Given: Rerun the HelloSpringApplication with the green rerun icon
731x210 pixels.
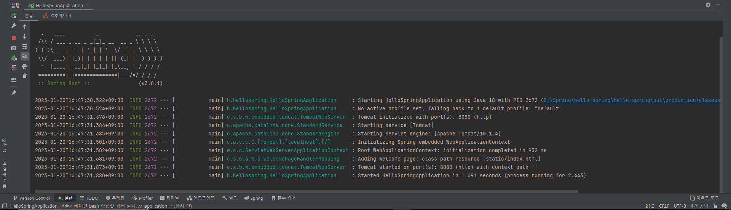Looking at the screenshot, I should click(14, 16).
